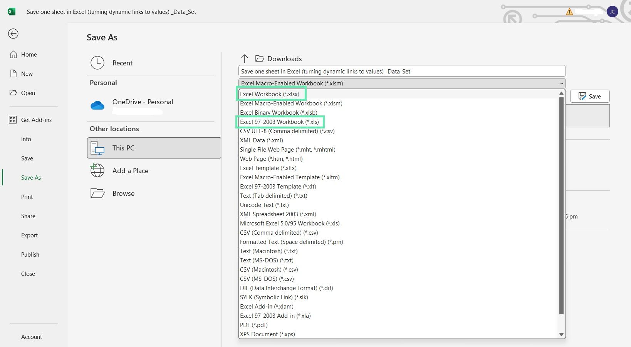Choose Microsoft Excel 5.0/95 Workbook
Viewport: 631px width, 347px height.
398,223
